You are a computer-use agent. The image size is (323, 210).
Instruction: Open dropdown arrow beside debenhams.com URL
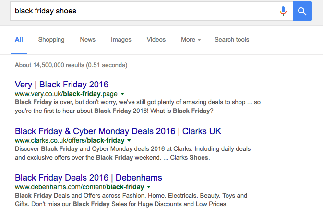tap(149, 187)
